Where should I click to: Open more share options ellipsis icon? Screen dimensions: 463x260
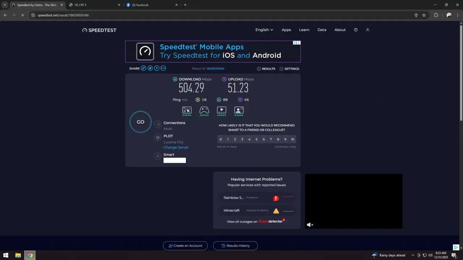[x=163, y=68]
